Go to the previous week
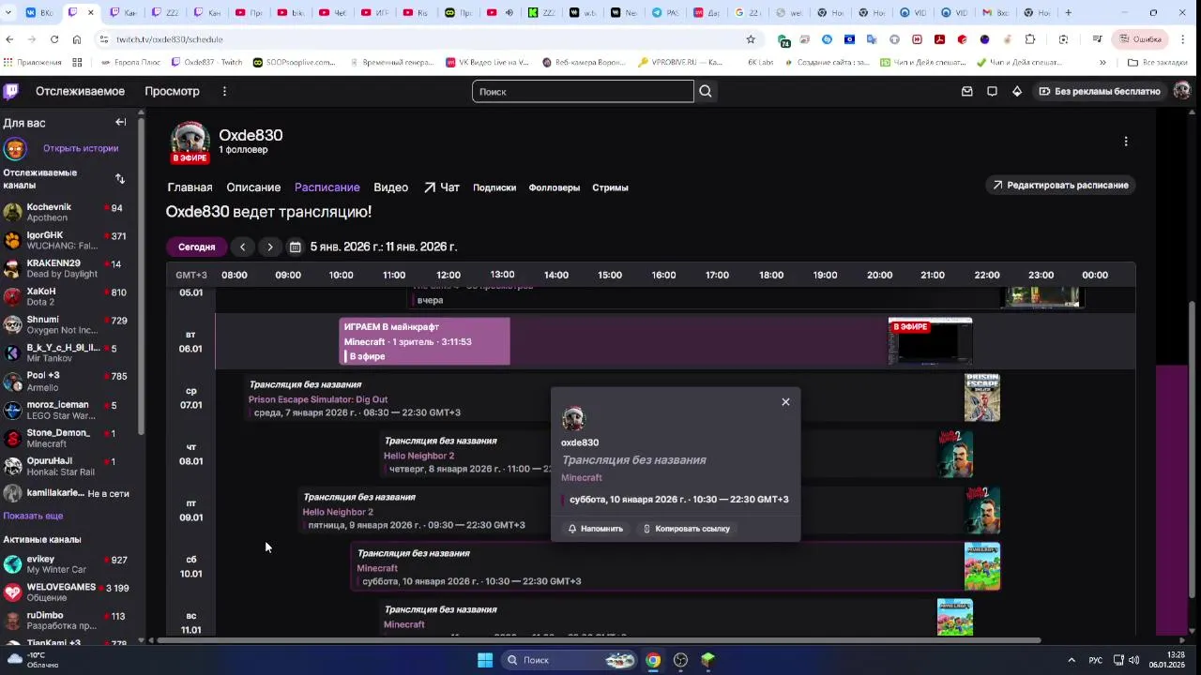The width and height of the screenshot is (1201, 675). coord(242,247)
